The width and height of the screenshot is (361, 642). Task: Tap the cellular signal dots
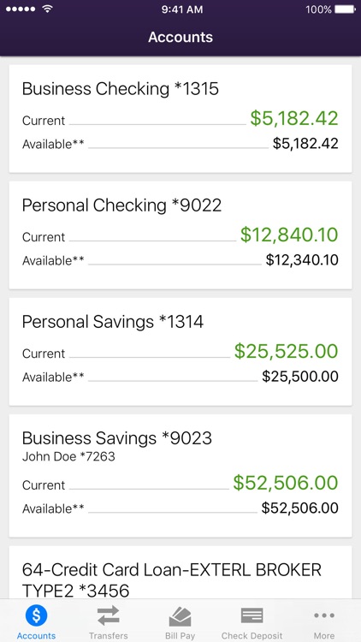point(21,9)
